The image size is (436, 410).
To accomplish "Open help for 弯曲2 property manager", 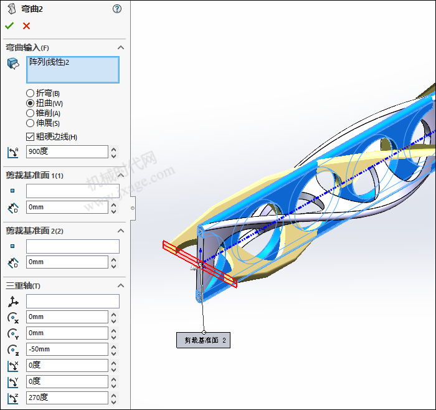I will 117,9.
